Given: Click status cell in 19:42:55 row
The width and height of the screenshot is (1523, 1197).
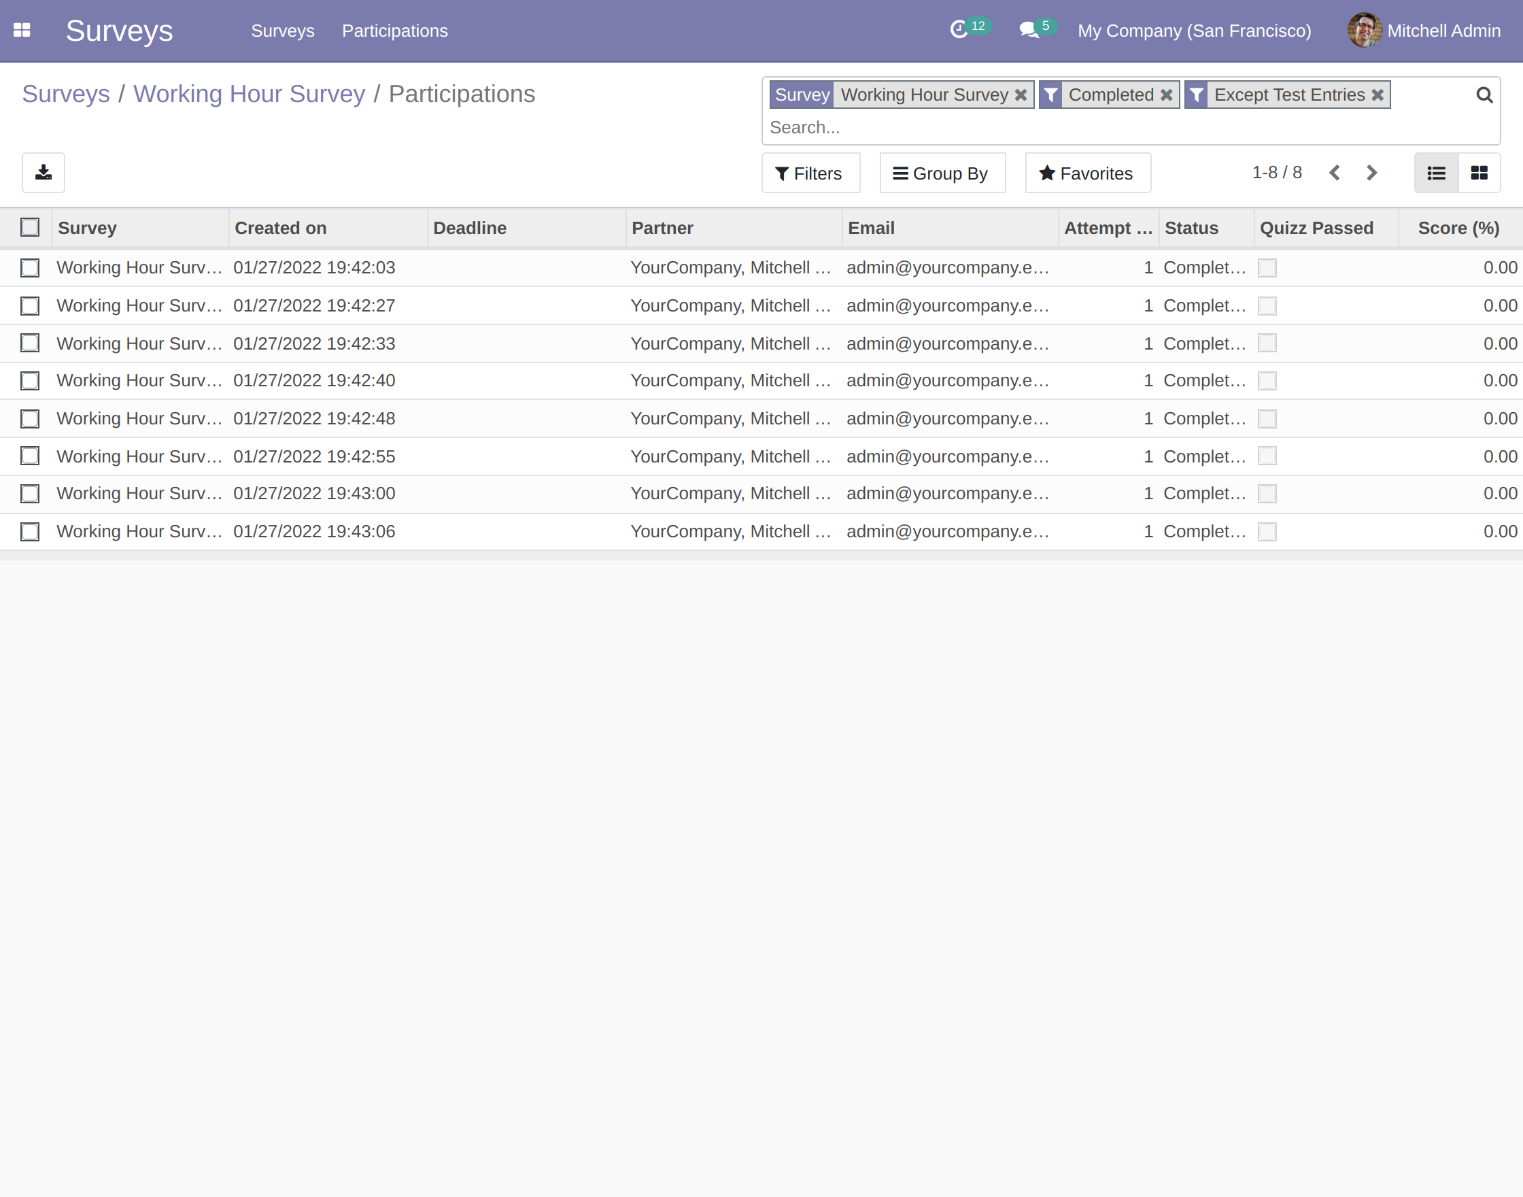Looking at the screenshot, I should point(1205,456).
